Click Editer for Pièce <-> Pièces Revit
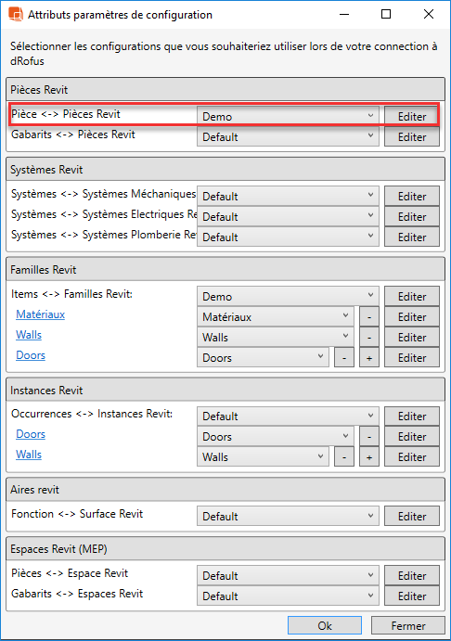This screenshot has width=451, height=641. [412, 117]
